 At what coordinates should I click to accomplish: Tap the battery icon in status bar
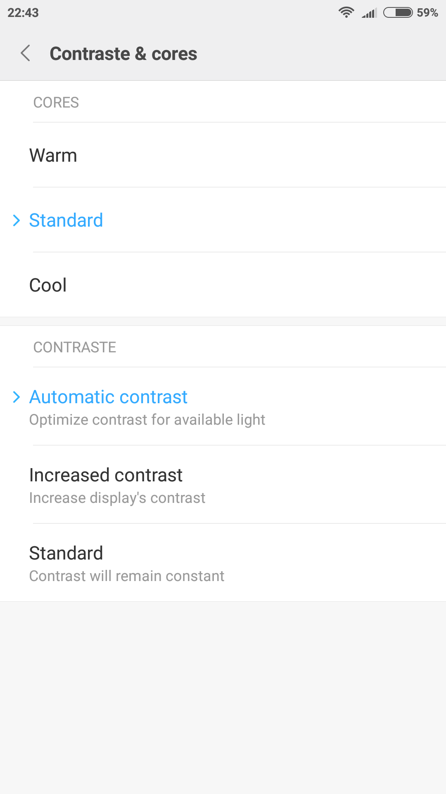398,12
